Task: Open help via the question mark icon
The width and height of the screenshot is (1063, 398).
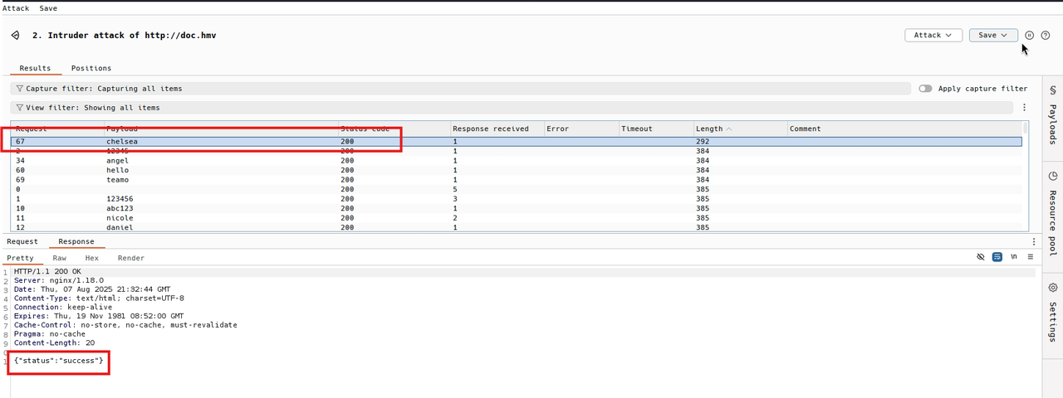Action: click(x=1046, y=36)
